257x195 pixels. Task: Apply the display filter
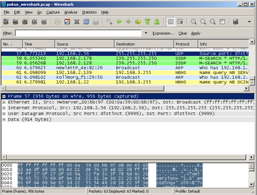click(196, 34)
